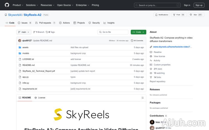Open the LICENSE.txt file

[28, 59]
